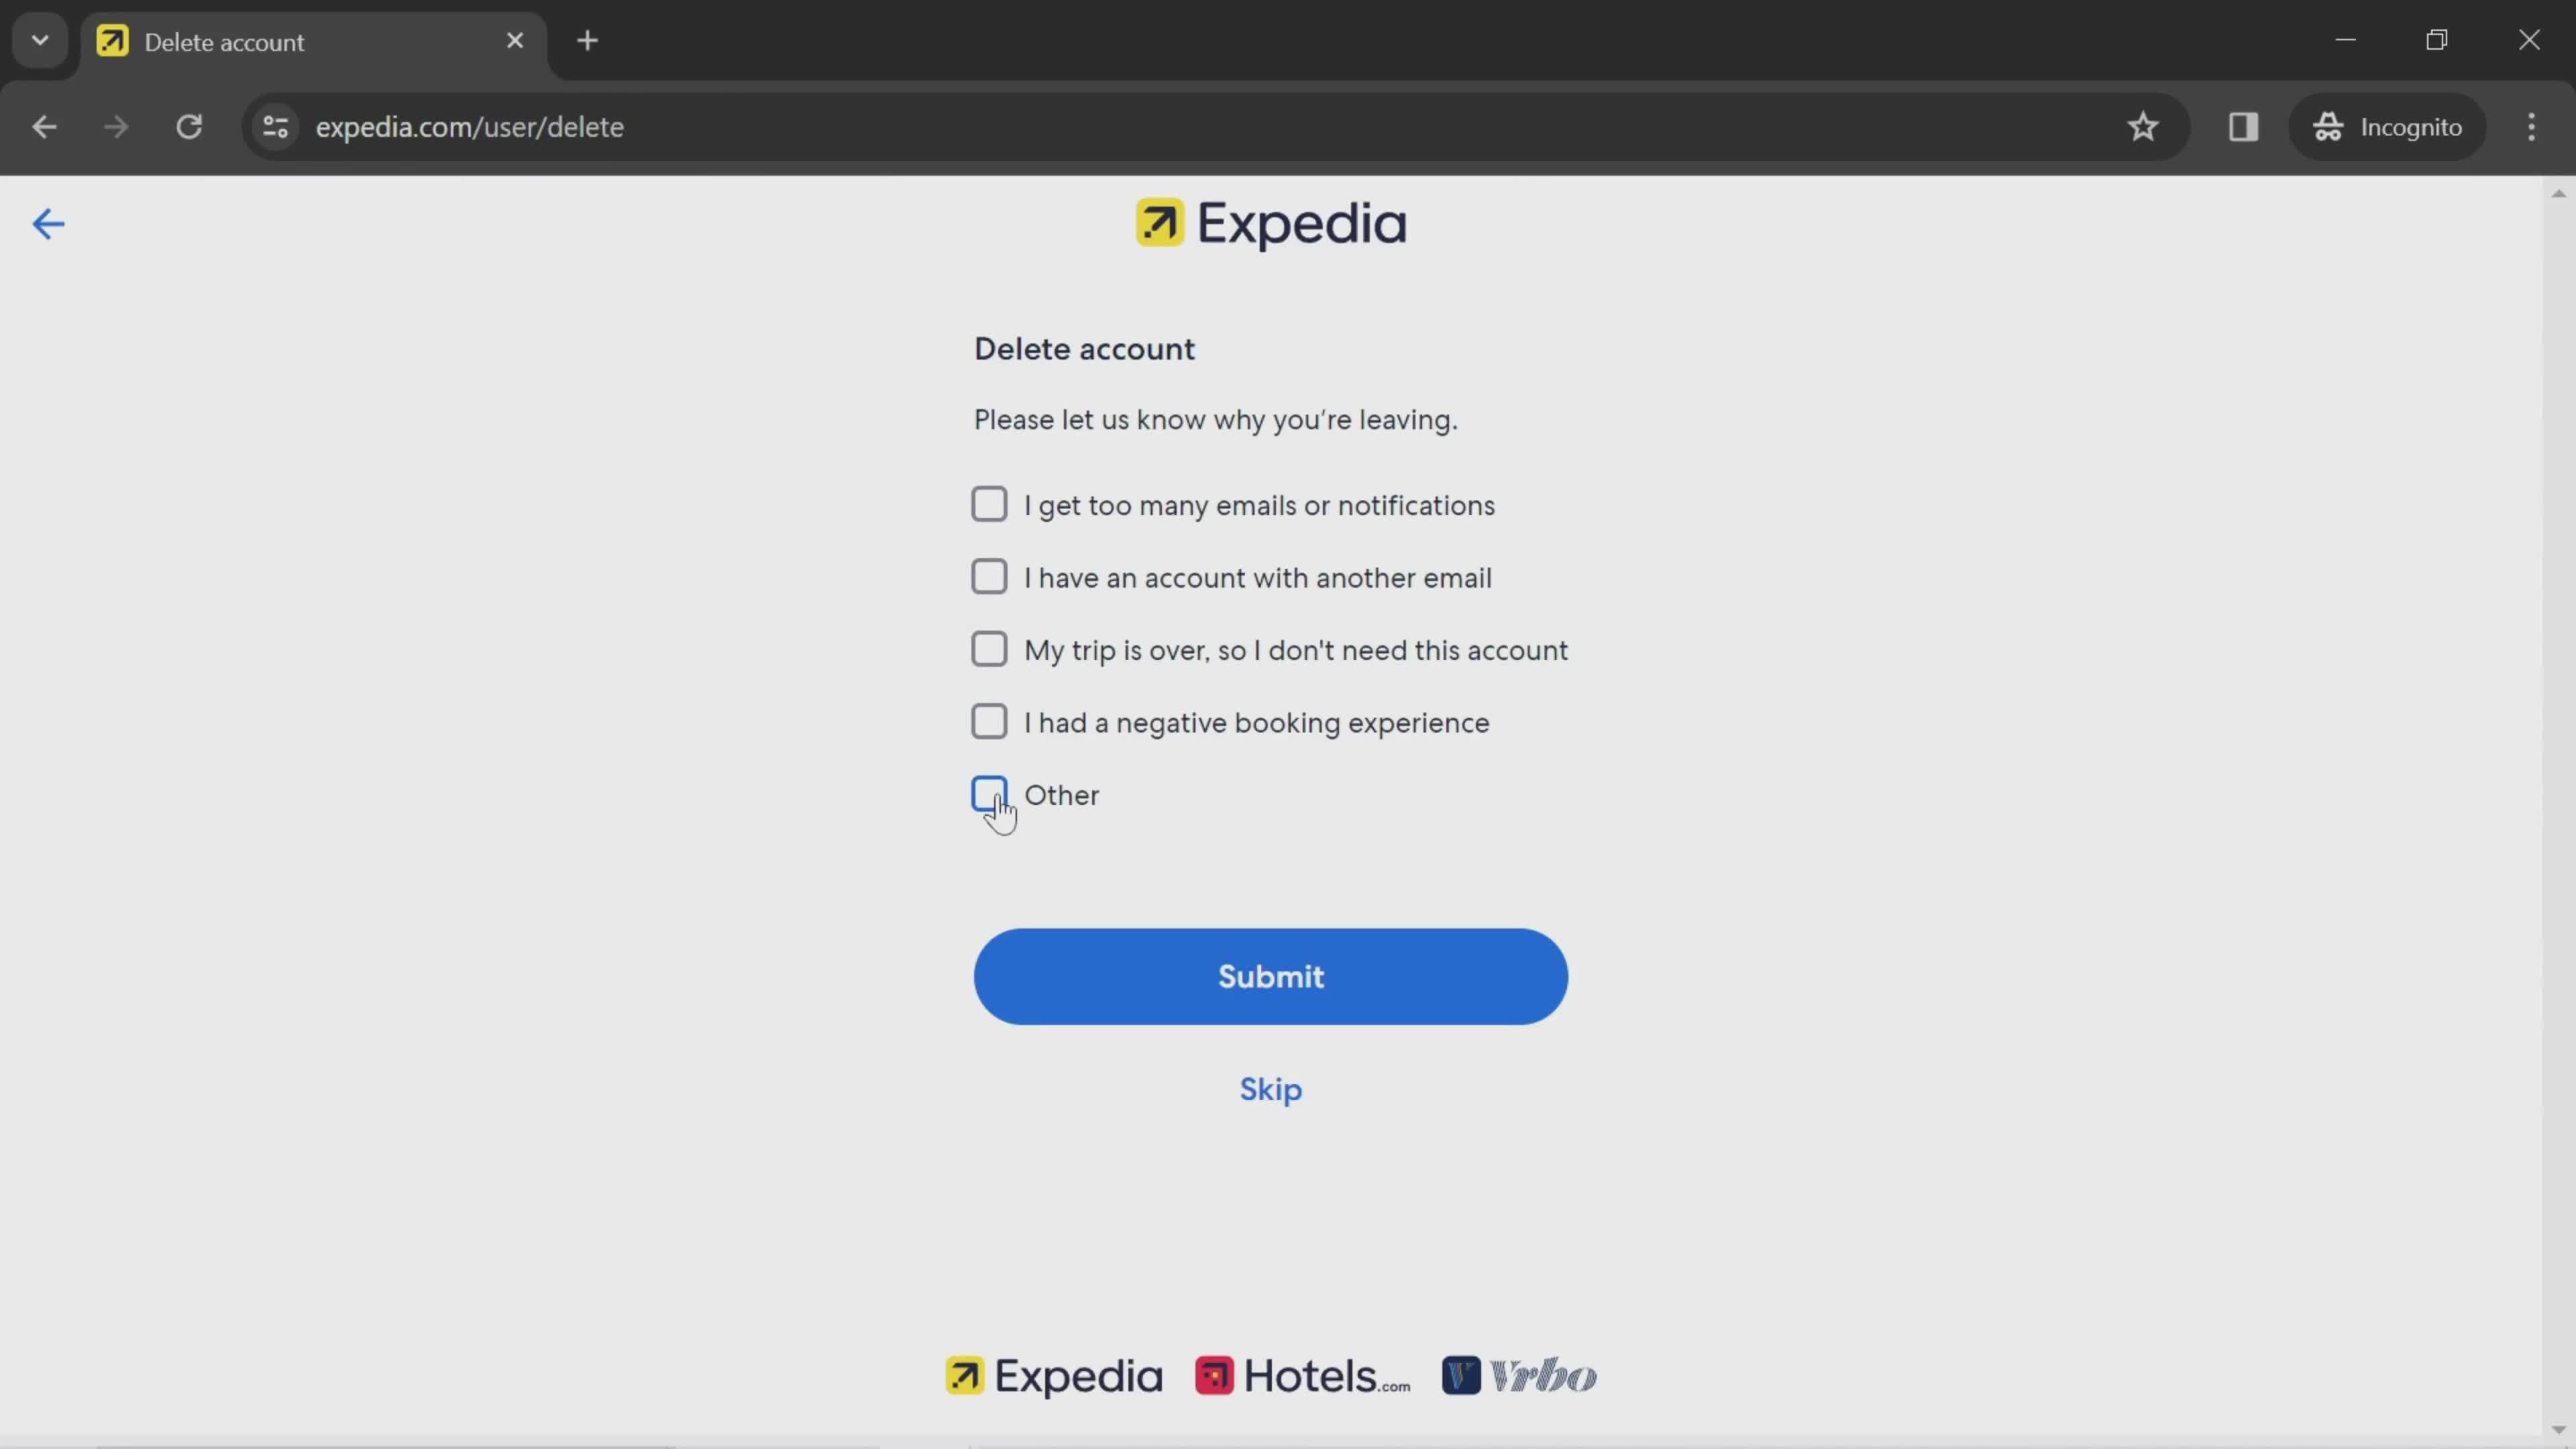Check 'My trip is over' option
The height and width of the screenshot is (1449, 2576).
pos(989,650)
